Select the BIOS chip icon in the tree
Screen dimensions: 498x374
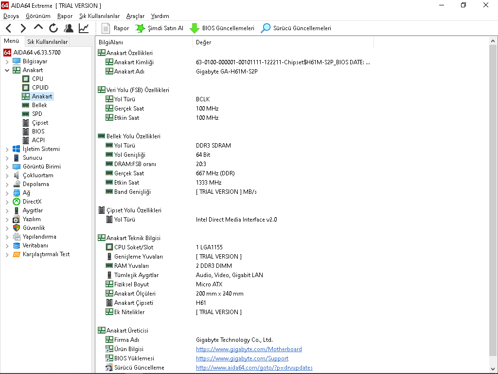26,131
